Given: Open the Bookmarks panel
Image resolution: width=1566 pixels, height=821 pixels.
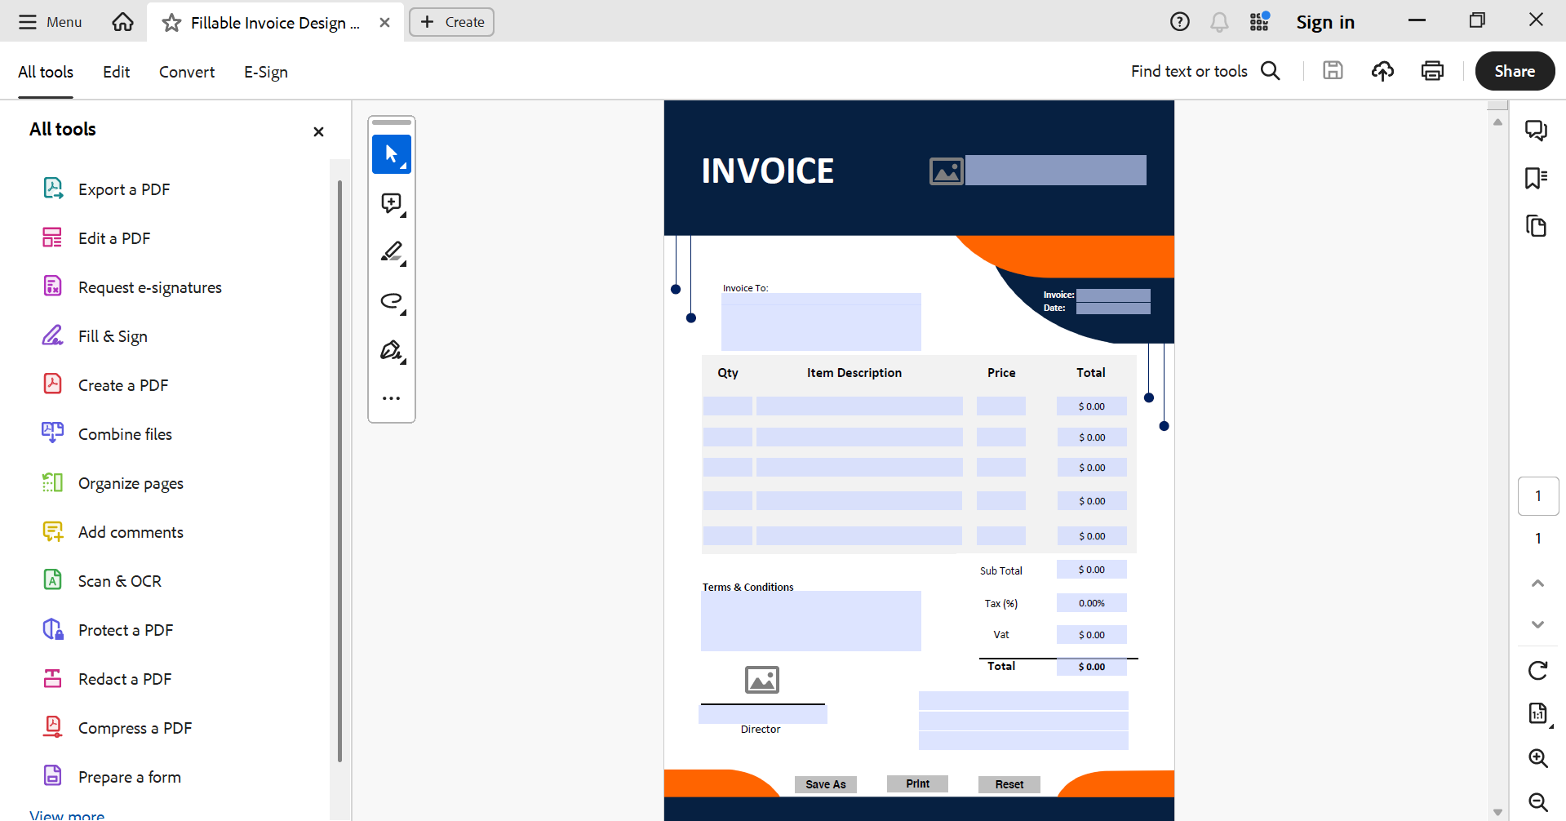Looking at the screenshot, I should 1535,178.
